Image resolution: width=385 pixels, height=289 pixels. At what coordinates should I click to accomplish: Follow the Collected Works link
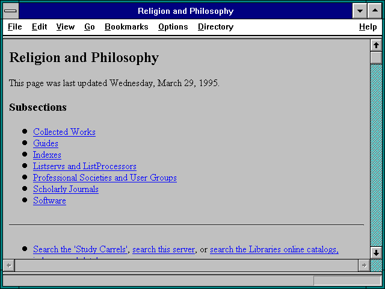[64, 132]
